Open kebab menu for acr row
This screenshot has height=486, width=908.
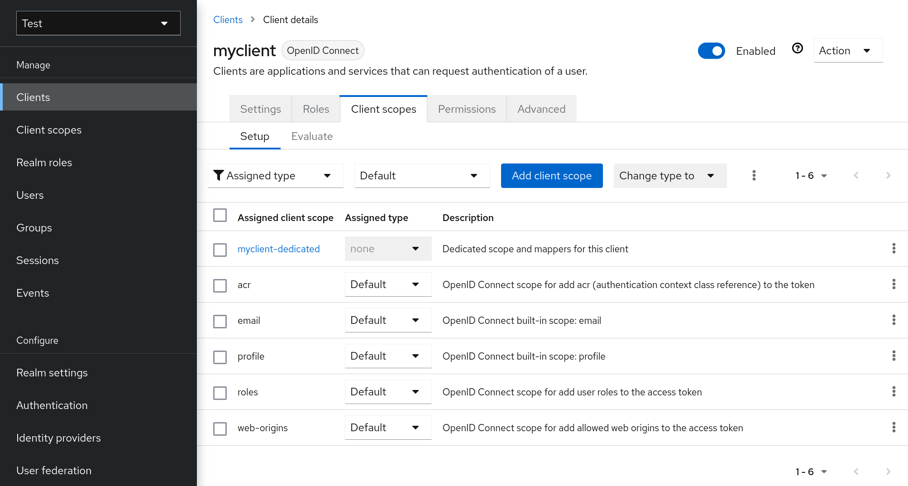[x=894, y=284]
